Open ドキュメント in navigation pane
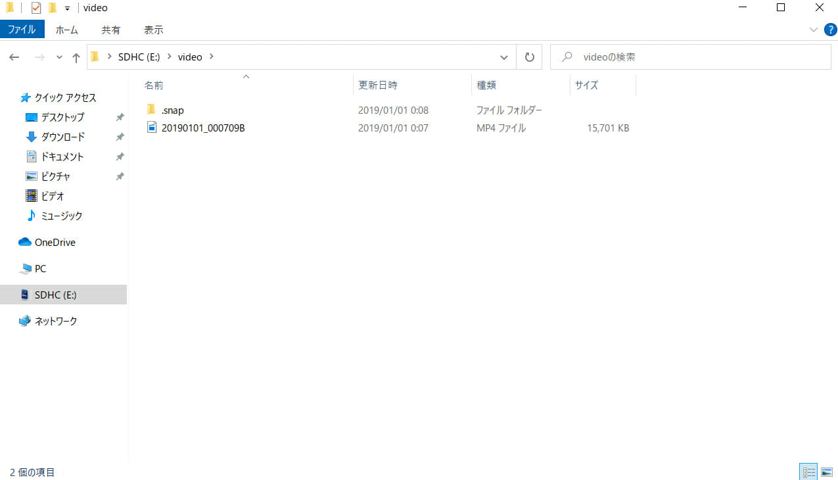Viewport: 838px width, 480px height. (x=62, y=156)
